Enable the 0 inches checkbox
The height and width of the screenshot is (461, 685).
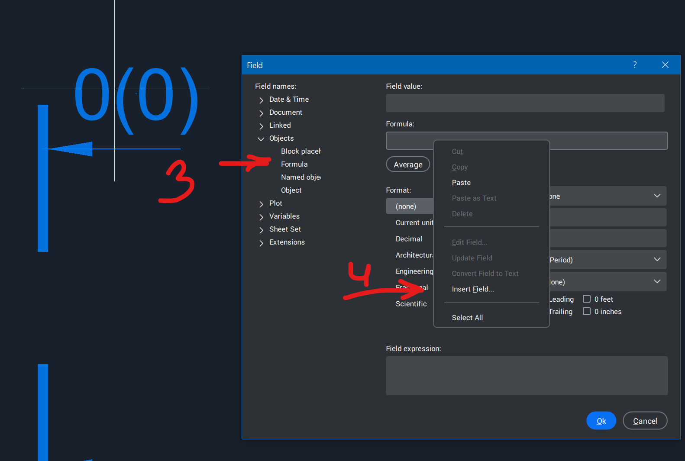587,312
